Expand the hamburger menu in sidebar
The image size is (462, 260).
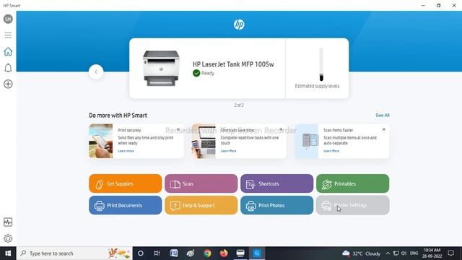(x=8, y=35)
